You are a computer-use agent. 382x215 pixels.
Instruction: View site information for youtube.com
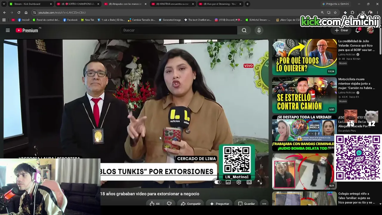click(x=35, y=13)
